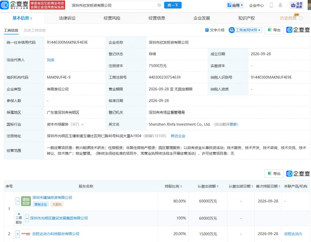This screenshot has width=311, height=242.
Task: Open the 应用 dropdown menu
Action: click(235, 5)
